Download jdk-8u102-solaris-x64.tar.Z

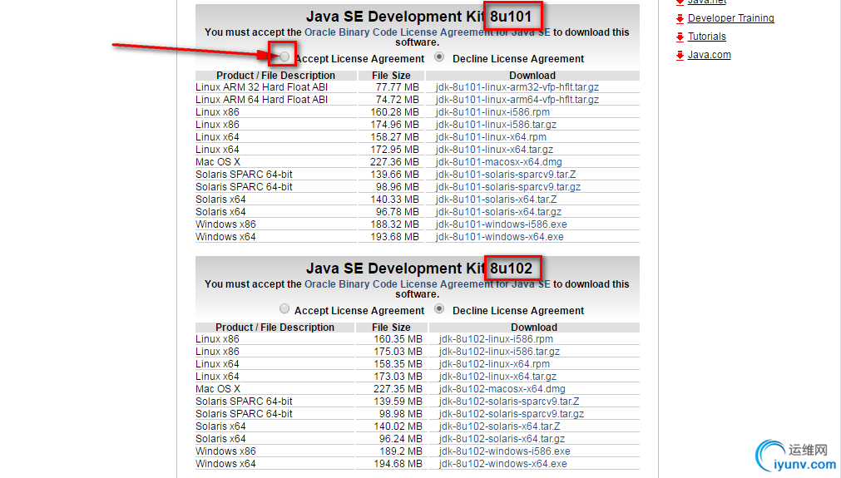(499, 426)
